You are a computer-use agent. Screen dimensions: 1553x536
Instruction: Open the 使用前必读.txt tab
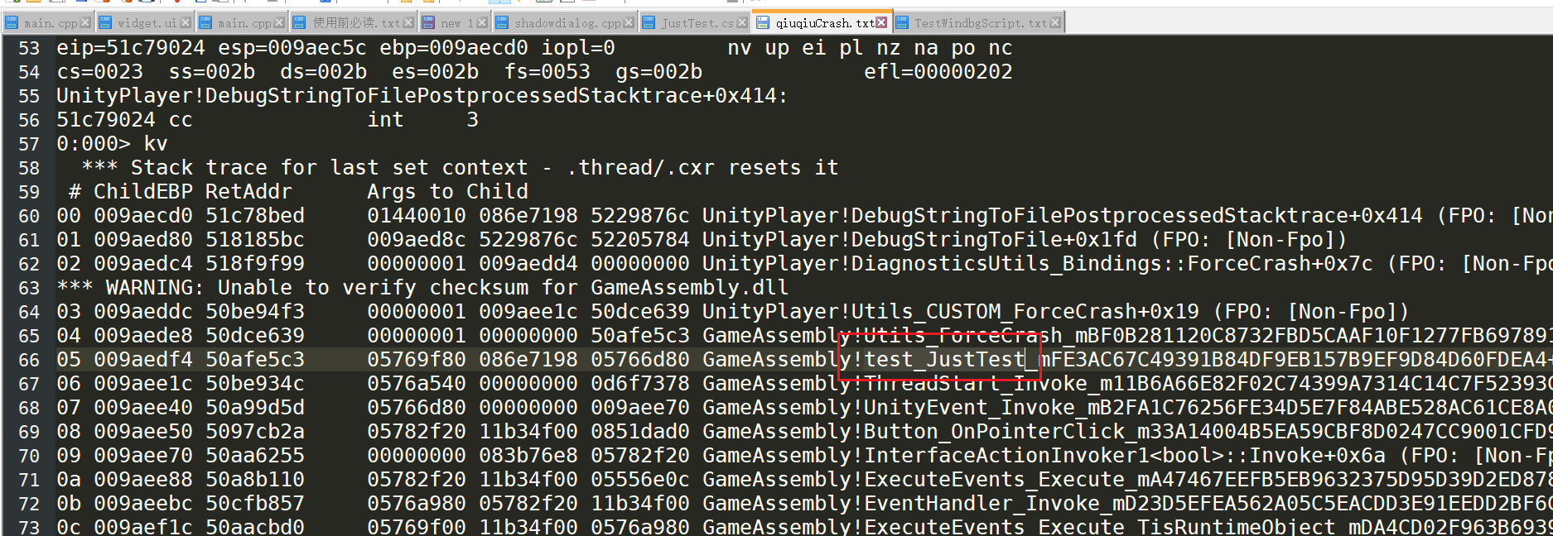(x=354, y=23)
